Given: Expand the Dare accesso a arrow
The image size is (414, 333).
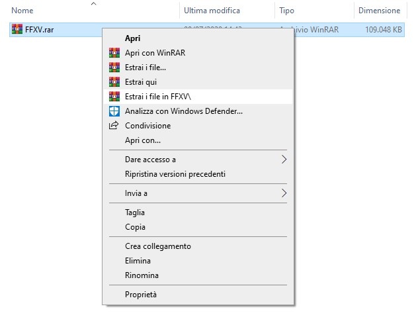Looking at the screenshot, I should click(284, 160).
